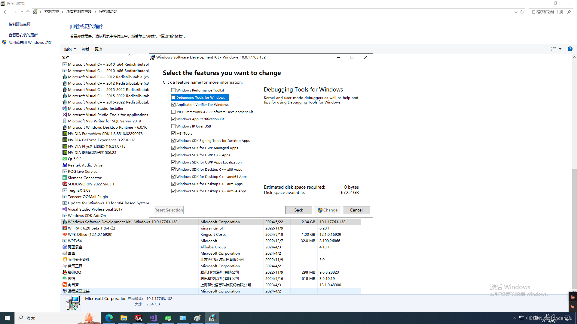577x324 pixels.
Task: Enable Windows IP Over USB feature
Action: (x=173, y=126)
